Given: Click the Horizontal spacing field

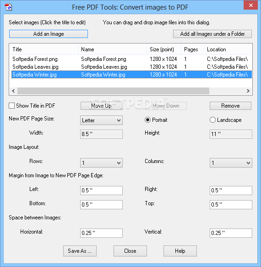Looking at the screenshot, I should click(101, 233).
